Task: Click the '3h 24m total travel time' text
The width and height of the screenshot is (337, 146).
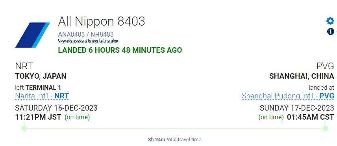Action: 174,140
